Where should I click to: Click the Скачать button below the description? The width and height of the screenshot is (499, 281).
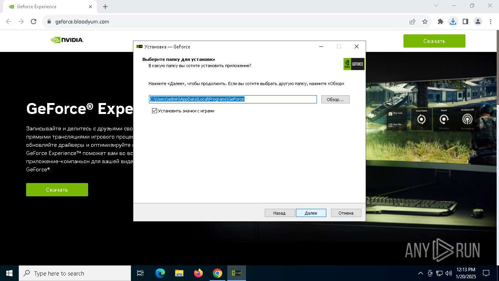[57, 190]
